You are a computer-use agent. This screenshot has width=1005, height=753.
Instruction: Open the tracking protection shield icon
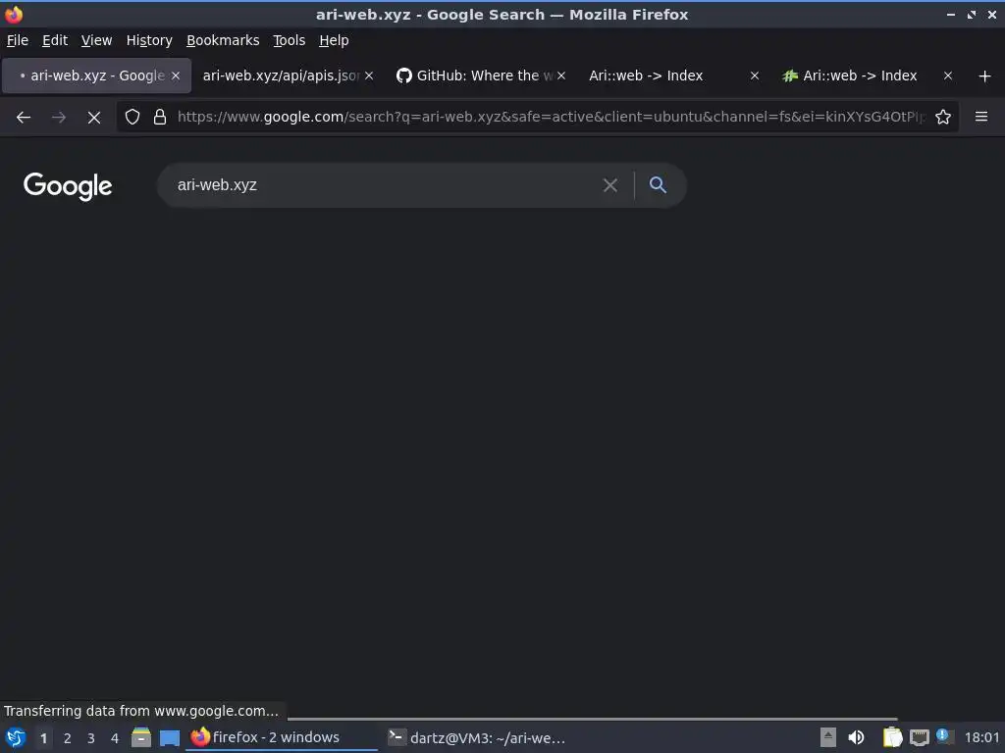pos(132,118)
